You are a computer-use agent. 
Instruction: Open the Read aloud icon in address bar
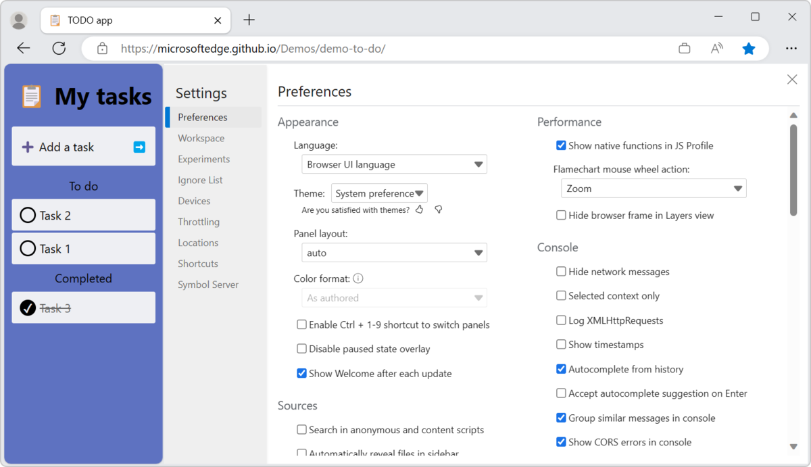(x=717, y=49)
